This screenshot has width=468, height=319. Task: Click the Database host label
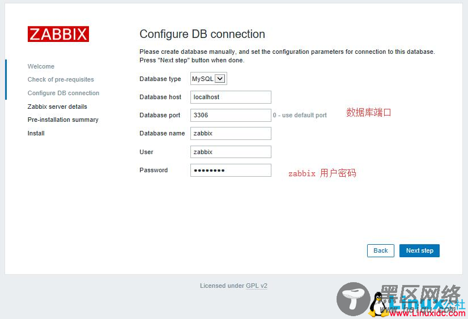point(160,97)
